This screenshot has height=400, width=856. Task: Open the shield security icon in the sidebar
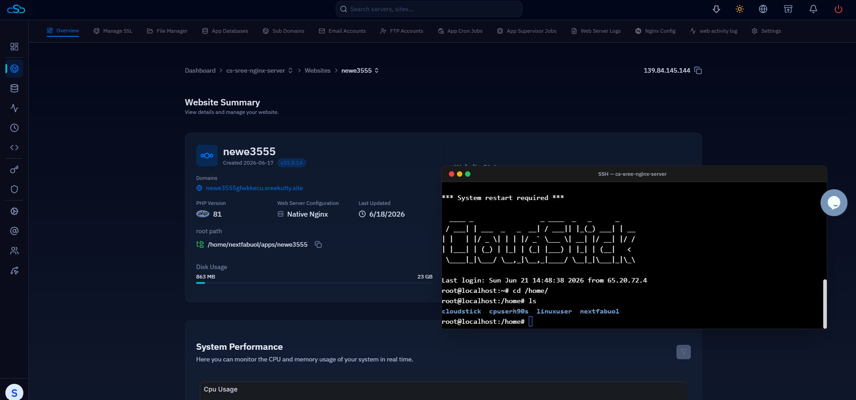pos(14,189)
